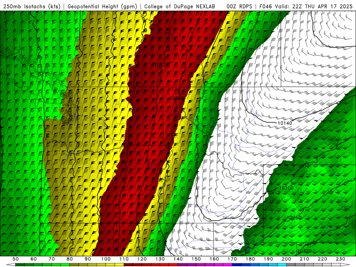This screenshot has height=267, width=356.
Task: Click the 10260 contour label inside red jet
Action: tap(176, 98)
